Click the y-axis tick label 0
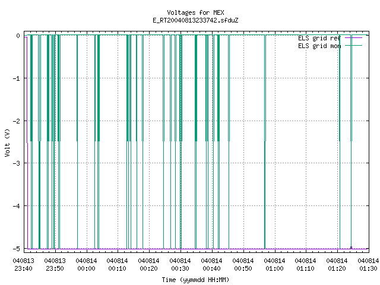 tap(18, 36)
